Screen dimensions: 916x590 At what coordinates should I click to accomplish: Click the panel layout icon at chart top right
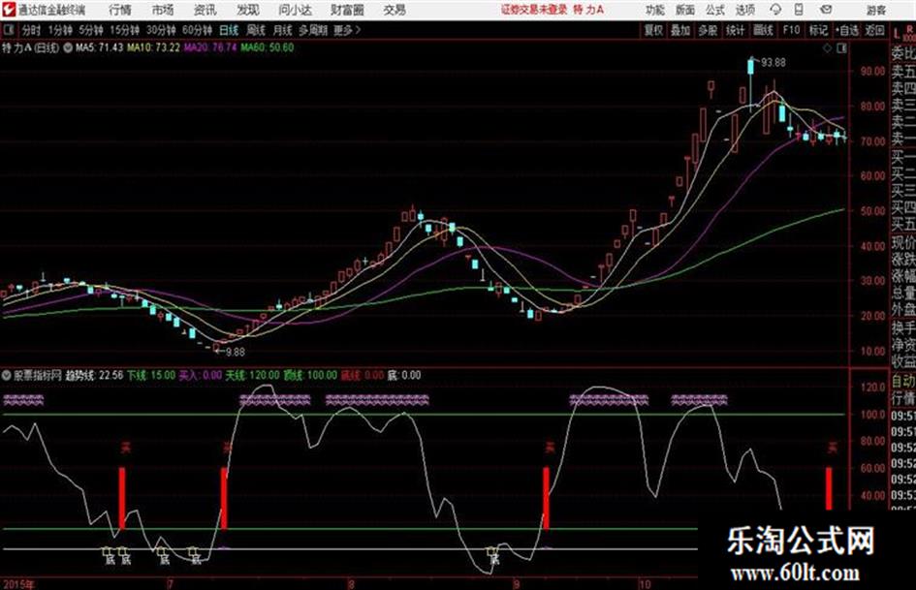pos(841,48)
